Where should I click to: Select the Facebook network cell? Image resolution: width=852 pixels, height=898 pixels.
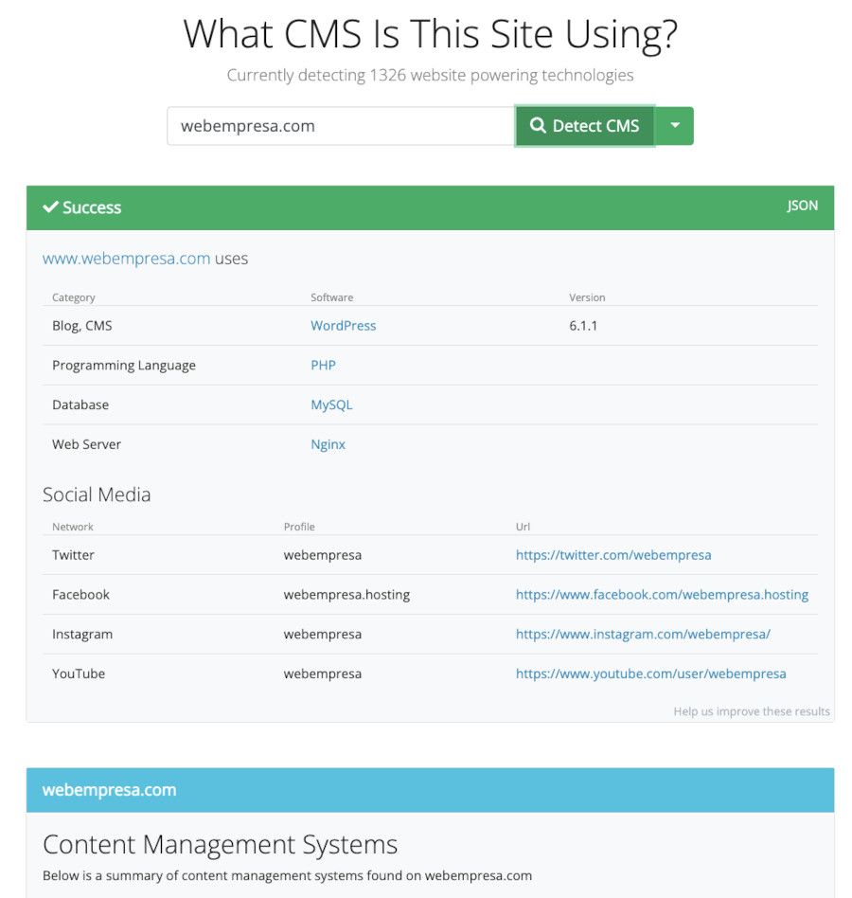(80, 595)
